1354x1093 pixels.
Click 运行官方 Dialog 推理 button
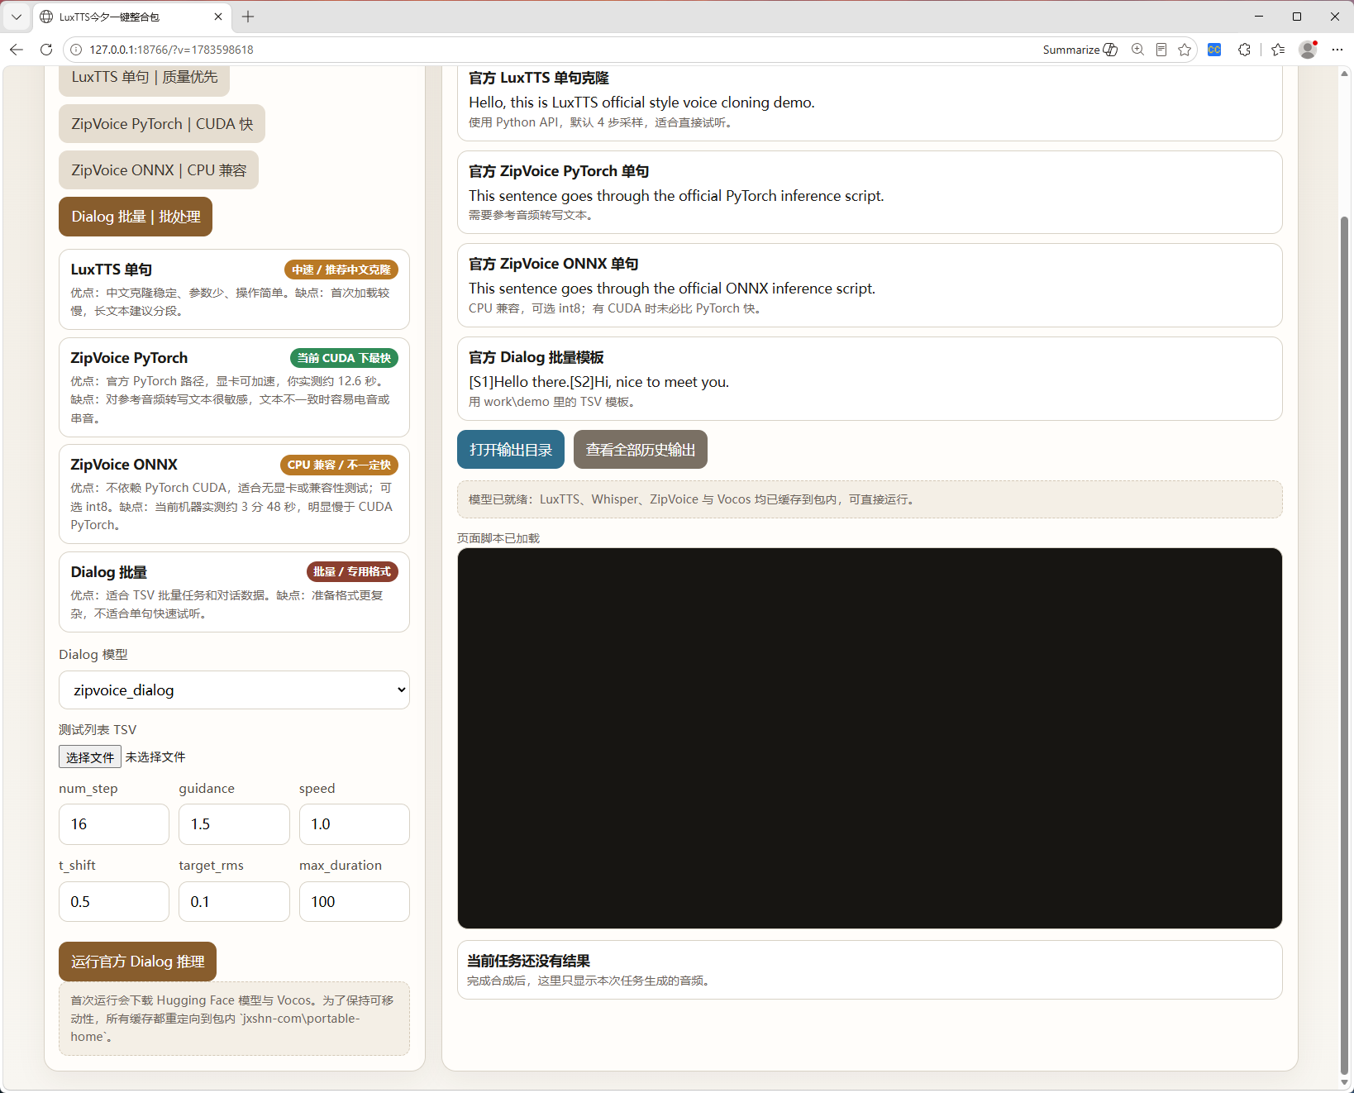click(x=137, y=962)
